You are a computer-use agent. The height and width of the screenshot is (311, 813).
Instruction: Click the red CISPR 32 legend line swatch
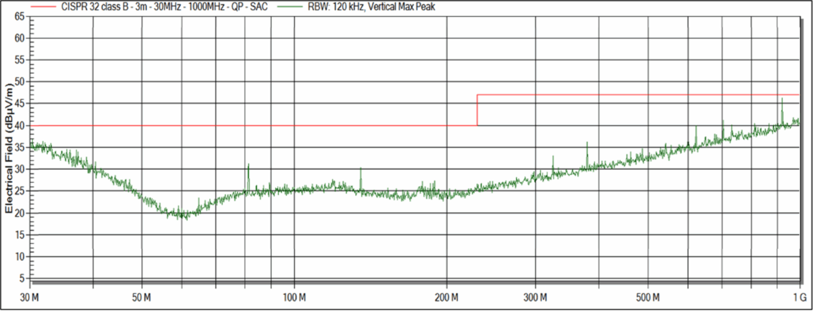[x=43, y=6]
